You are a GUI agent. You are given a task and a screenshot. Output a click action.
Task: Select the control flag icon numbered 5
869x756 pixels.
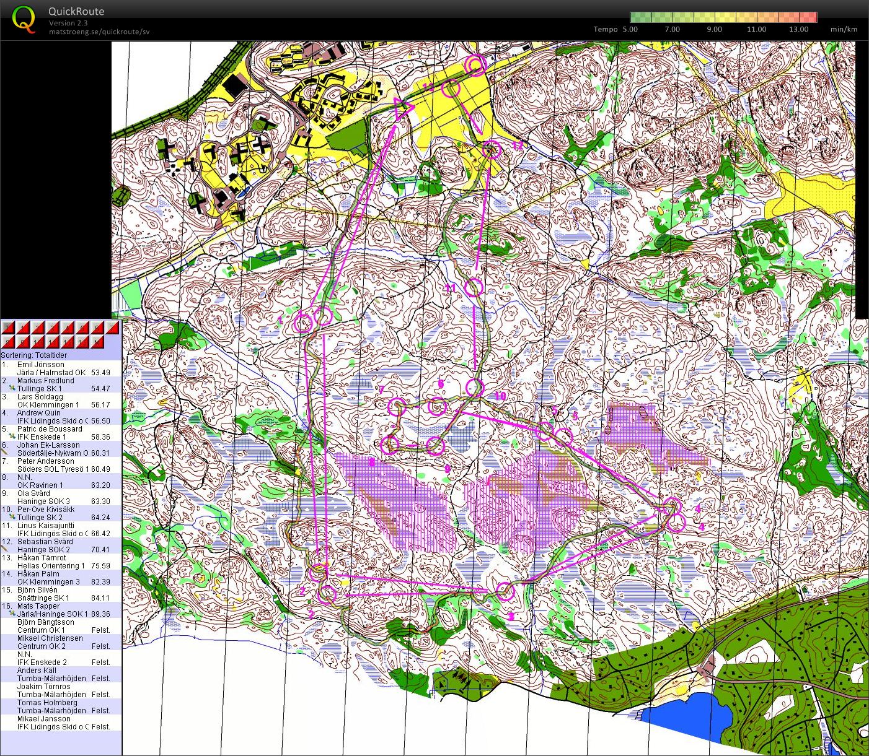82,328
